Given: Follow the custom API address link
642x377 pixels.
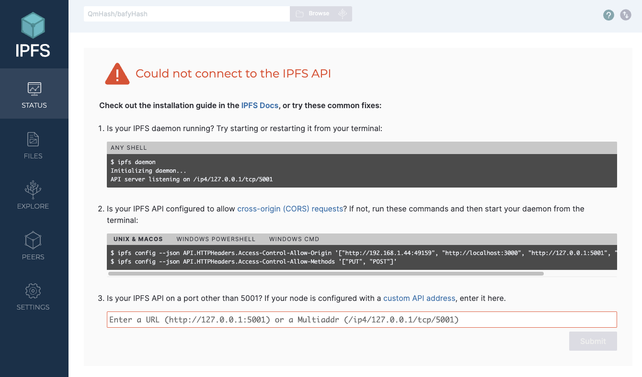Looking at the screenshot, I should point(419,298).
